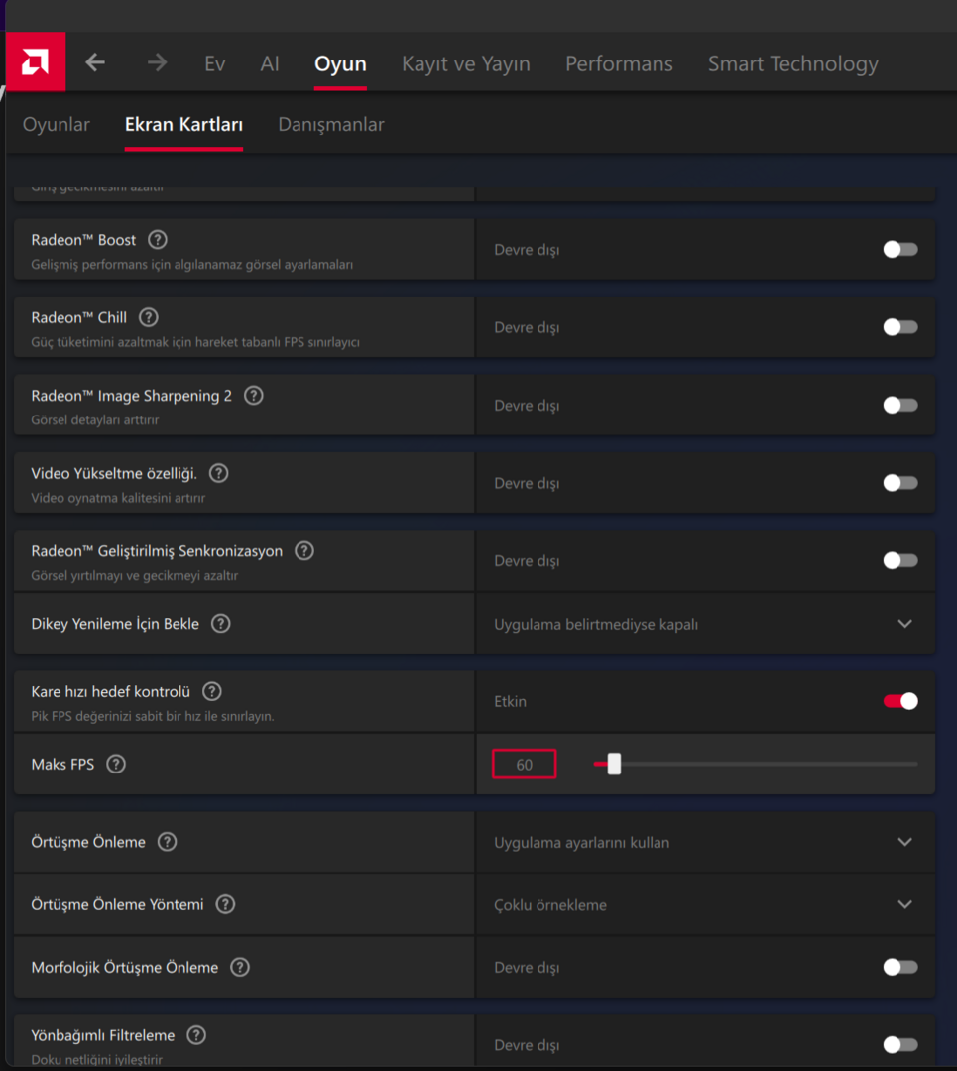Open help for Radeon Image Sharpening 2

pos(254,396)
